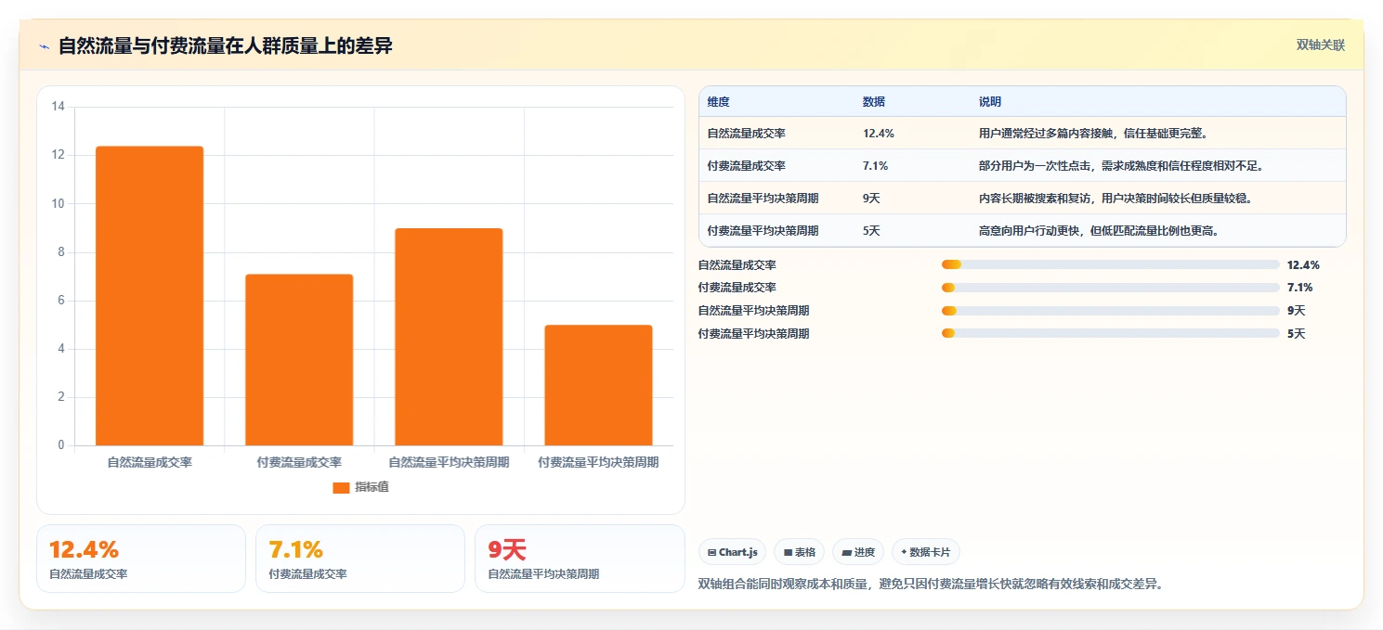Select the 进度 tag chip

coord(858,552)
